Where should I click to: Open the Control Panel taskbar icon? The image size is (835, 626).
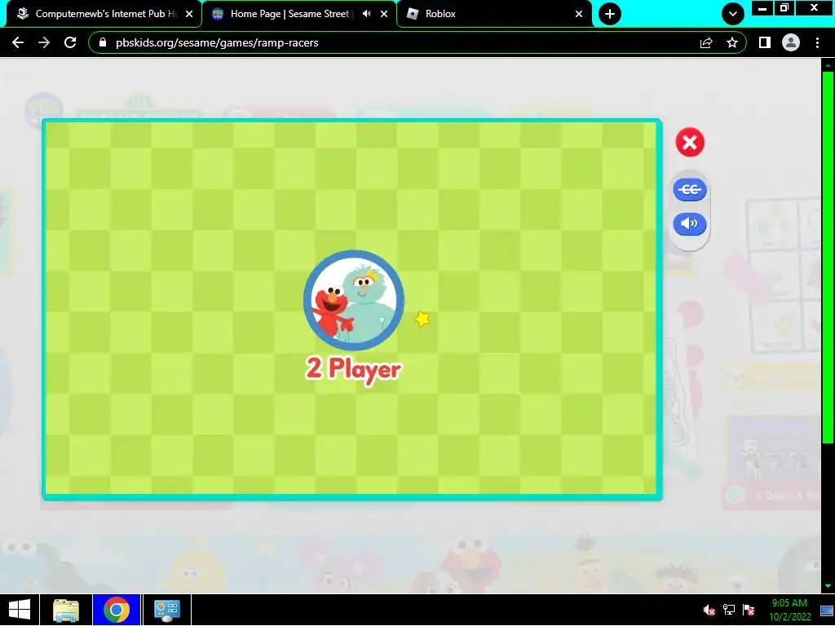click(166, 610)
